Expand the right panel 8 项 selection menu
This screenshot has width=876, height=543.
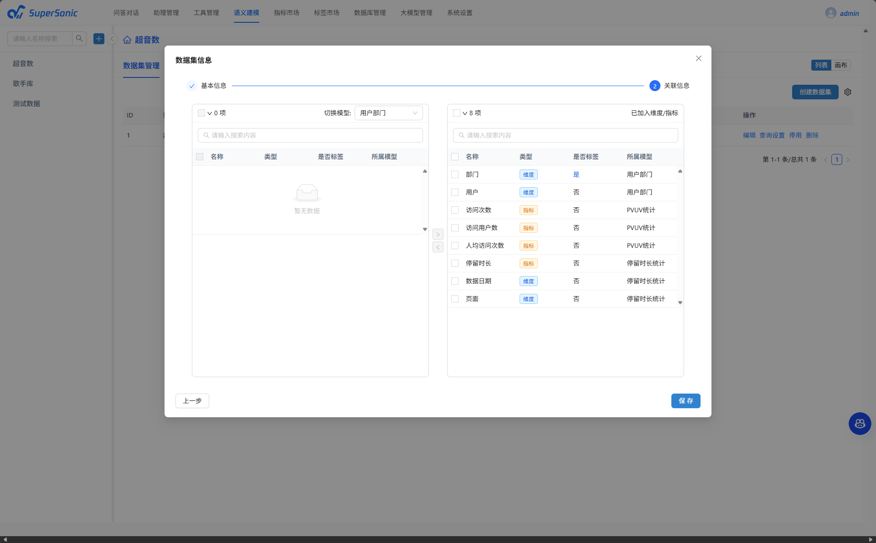tap(465, 113)
